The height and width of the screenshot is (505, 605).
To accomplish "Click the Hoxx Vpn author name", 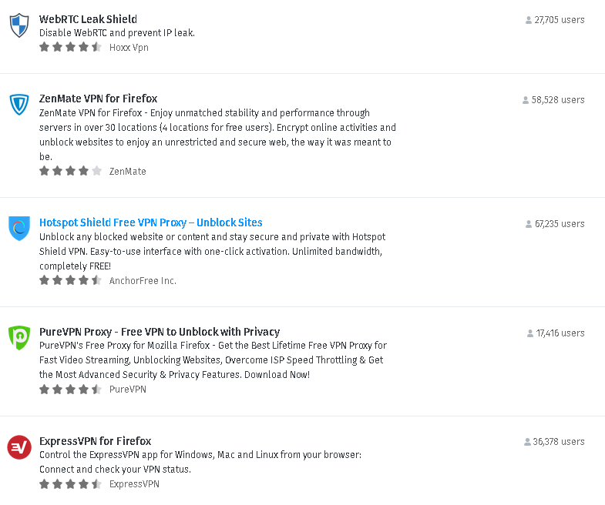I will [129, 48].
